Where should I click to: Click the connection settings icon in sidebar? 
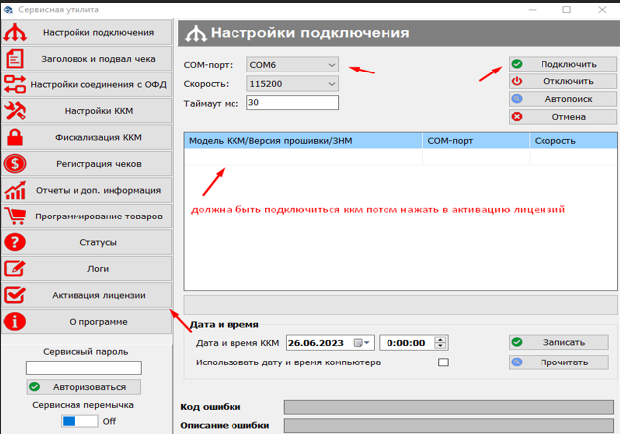pos(15,33)
